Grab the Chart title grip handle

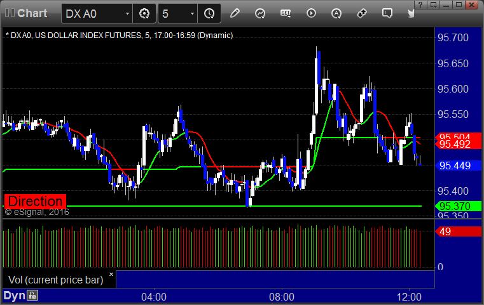point(10,13)
